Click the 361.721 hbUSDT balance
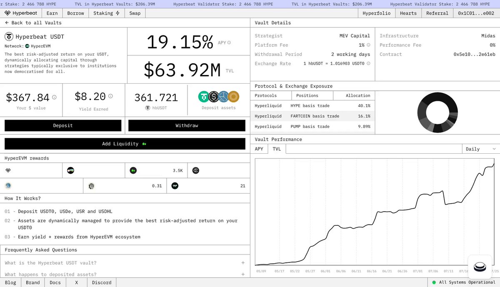 (x=156, y=97)
